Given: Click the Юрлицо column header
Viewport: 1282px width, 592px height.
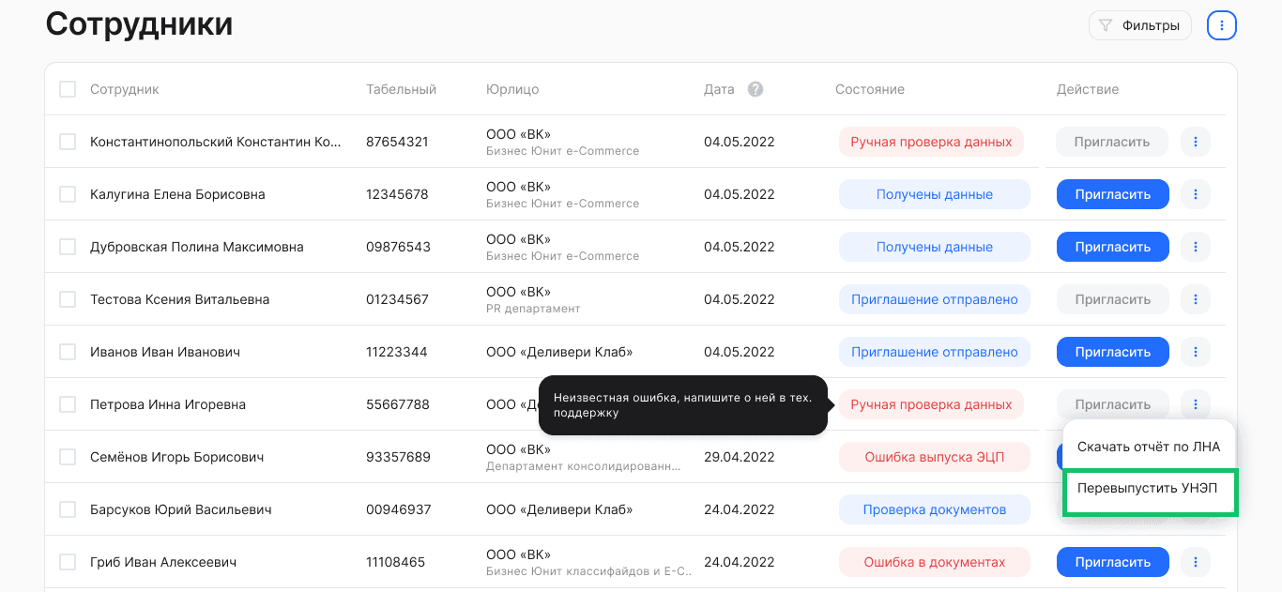Looking at the screenshot, I should point(512,89).
